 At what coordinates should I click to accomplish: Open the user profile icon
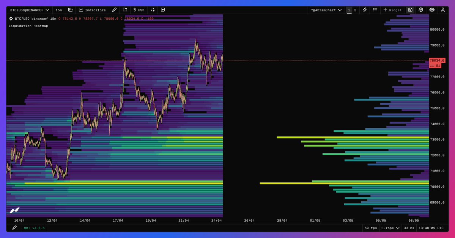(443, 10)
